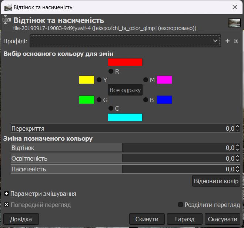Open the Профілі dropdown list
244x228 pixels.
coord(125,41)
